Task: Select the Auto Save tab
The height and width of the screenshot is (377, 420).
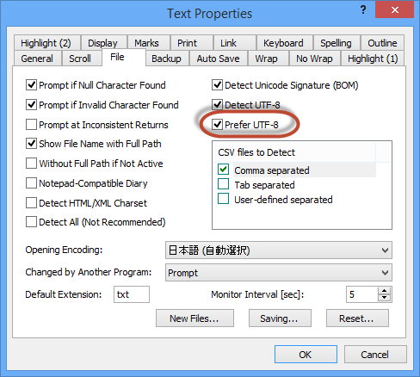Action: click(x=218, y=59)
